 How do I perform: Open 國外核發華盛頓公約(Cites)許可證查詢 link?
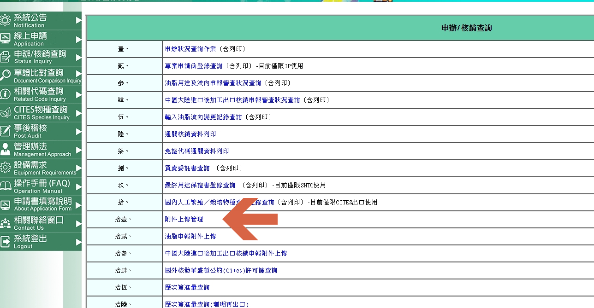point(221,270)
